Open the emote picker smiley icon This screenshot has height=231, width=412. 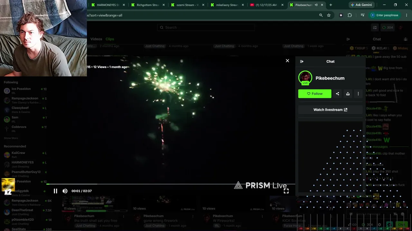(x=403, y=214)
